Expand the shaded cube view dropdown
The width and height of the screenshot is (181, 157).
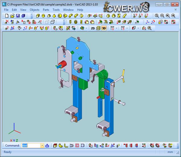[x=138, y=28]
